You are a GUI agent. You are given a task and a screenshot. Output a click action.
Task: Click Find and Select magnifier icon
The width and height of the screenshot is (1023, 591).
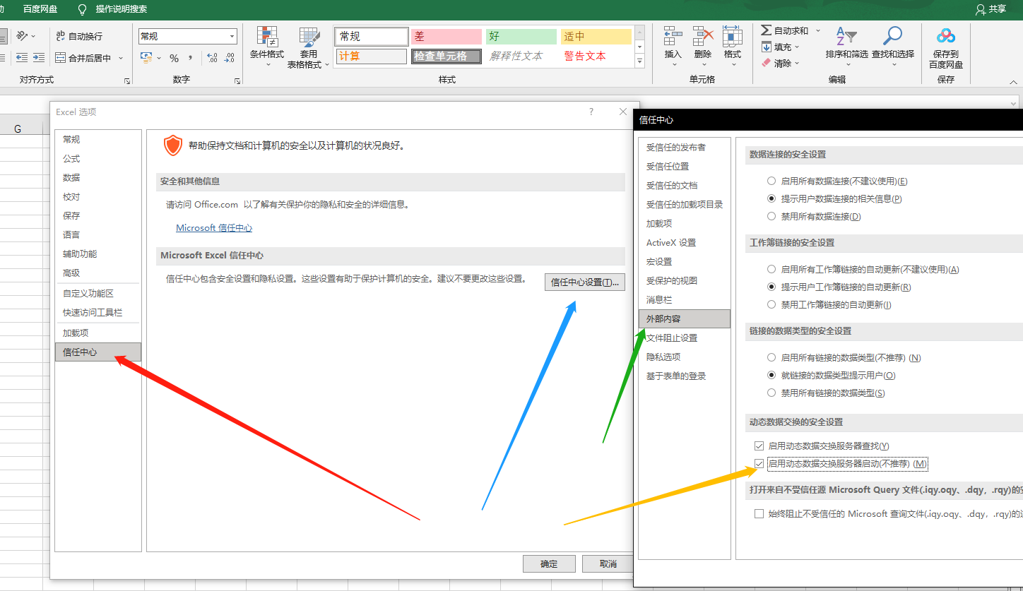893,37
